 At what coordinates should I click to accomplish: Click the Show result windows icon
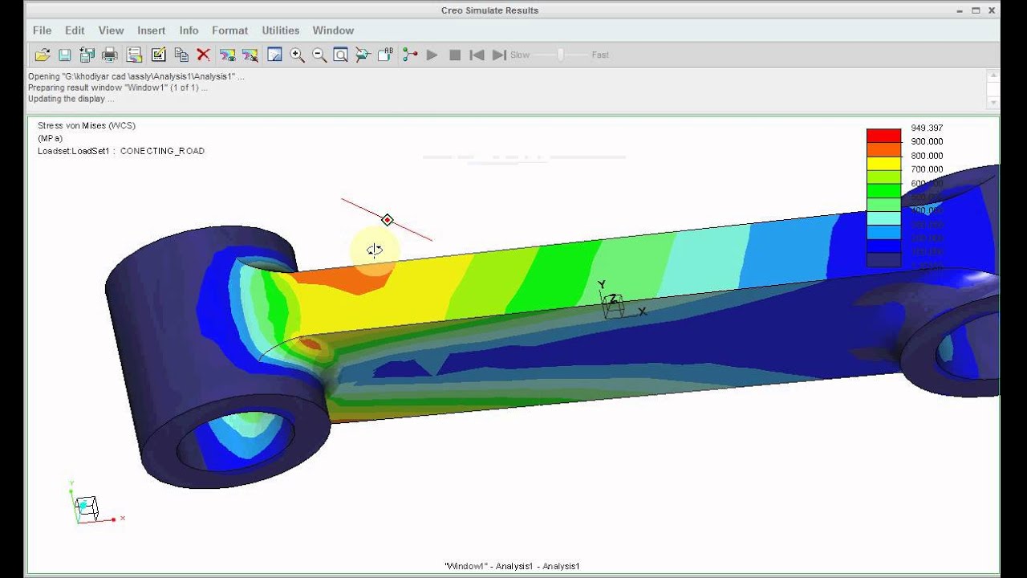coord(228,55)
